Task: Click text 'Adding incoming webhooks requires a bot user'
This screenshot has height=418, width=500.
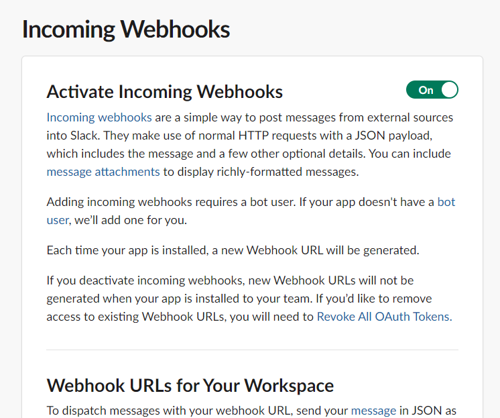Action: (170, 202)
